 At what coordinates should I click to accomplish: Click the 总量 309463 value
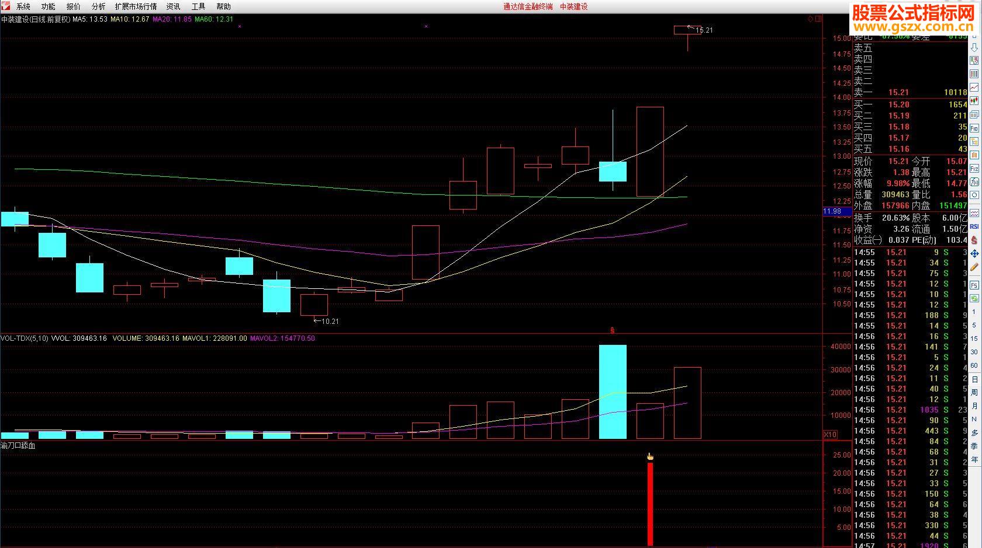[x=895, y=194]
